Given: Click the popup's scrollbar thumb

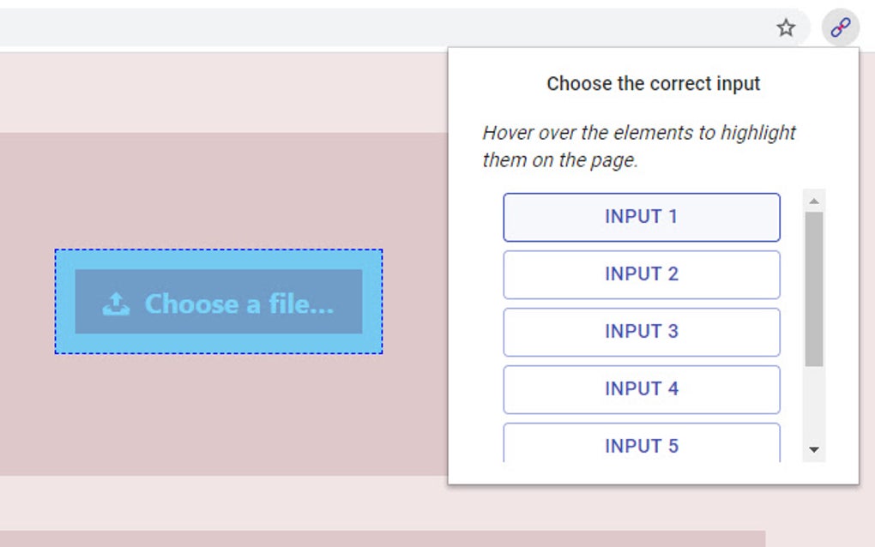Looking at the screenshot, I should click(814, 288).
